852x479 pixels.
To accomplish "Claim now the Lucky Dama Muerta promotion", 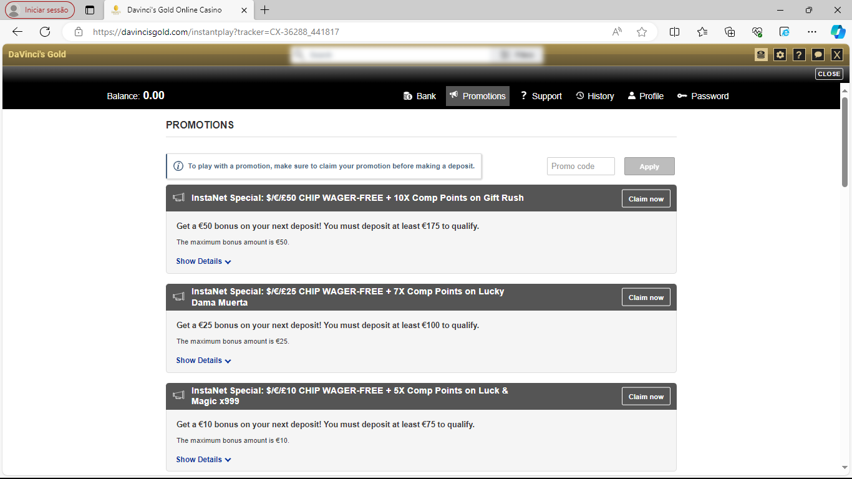I will click(646, 298).
